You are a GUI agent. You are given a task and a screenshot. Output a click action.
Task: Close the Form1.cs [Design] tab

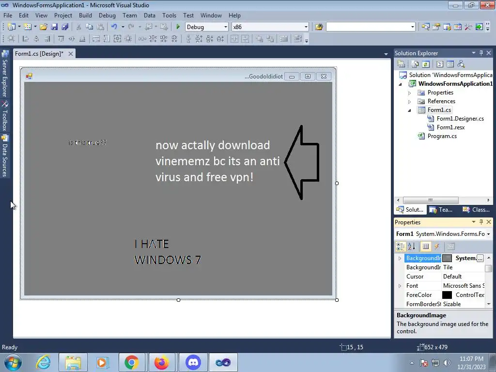[x=71, y=54]
